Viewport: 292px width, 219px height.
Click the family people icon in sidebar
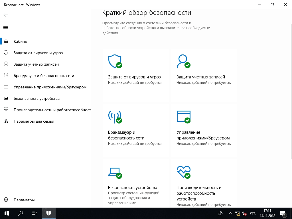(x=6, y=121)
